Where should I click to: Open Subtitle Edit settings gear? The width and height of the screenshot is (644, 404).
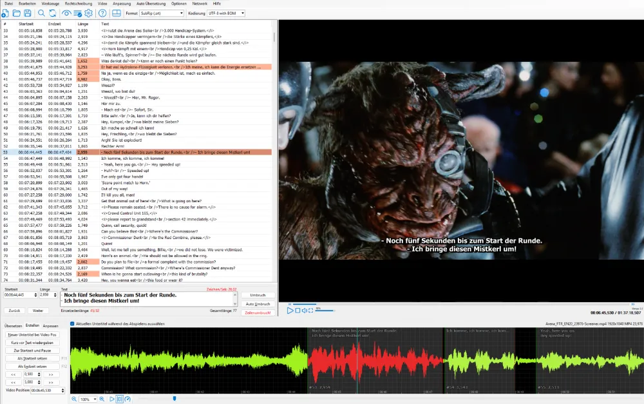point(89,14)
